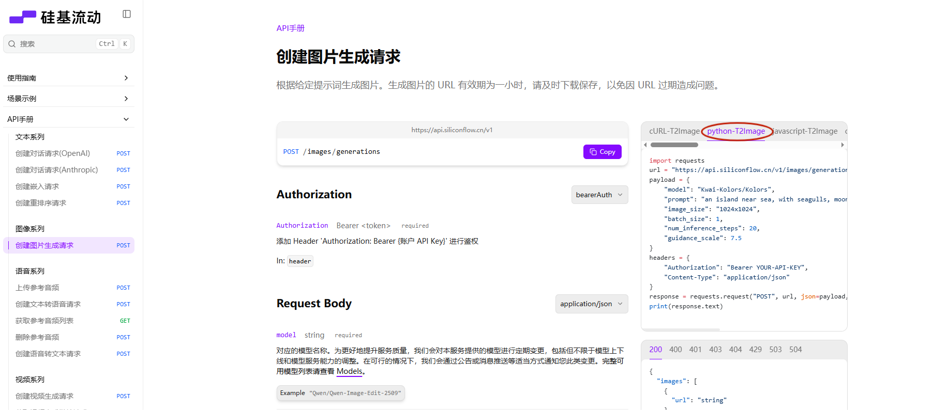Expand the 使用指南 section
This screenshot has height=410, width=933.
(x=68, y=78)
